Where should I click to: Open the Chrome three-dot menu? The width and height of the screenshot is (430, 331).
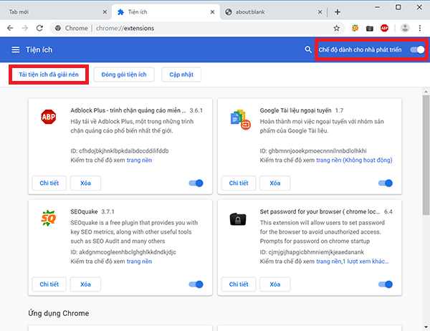tap(420, 28)
